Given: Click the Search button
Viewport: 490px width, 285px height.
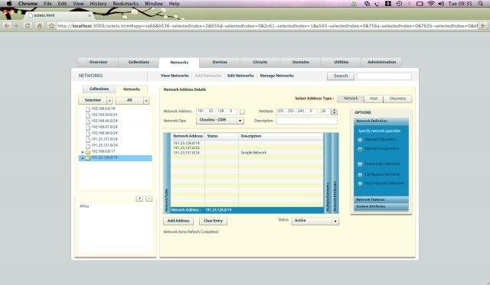Looking at the screenshot, I should tap(341, 76).
